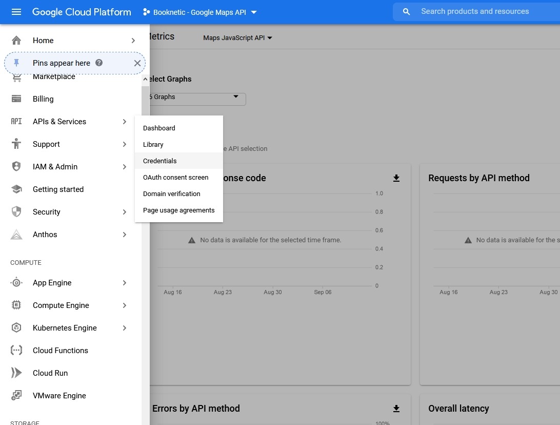560x425 pixels.
Task: Click the Support person icon
Action: point(16,144)
